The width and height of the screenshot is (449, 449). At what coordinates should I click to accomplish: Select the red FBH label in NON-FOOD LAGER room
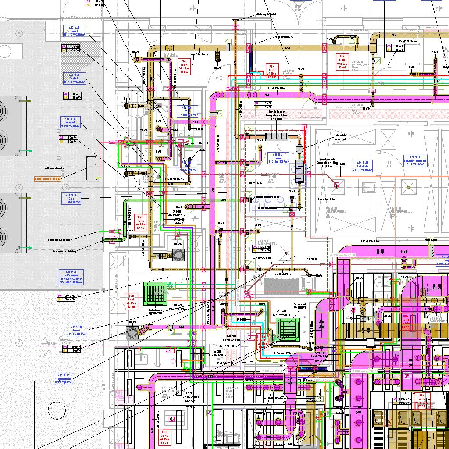[x=342, y=60]
